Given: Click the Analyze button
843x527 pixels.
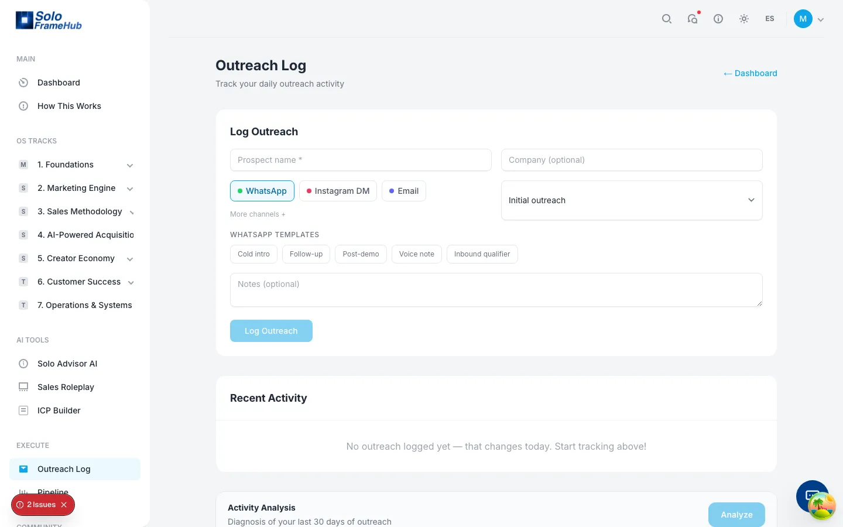Looking at the screenshot, I should tap(736, 515).
